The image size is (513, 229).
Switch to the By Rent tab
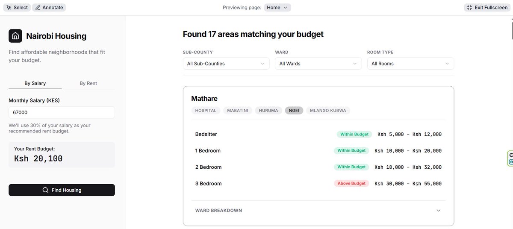88,83
